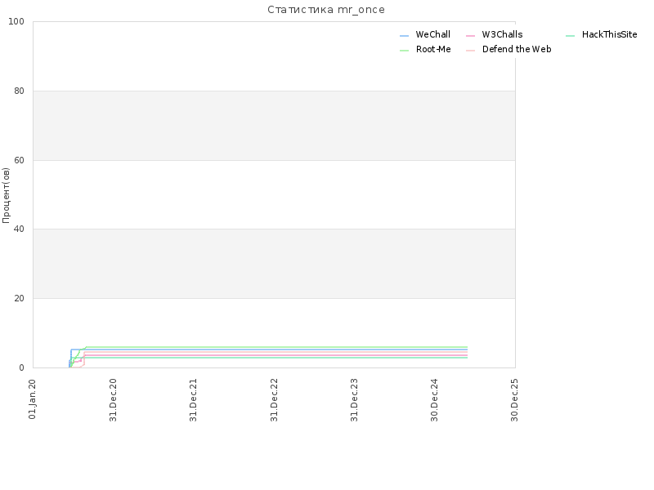Click the 31.Dec.20 x-axis date label
This screenshot has height=490, width=654.
pos(113,400)
